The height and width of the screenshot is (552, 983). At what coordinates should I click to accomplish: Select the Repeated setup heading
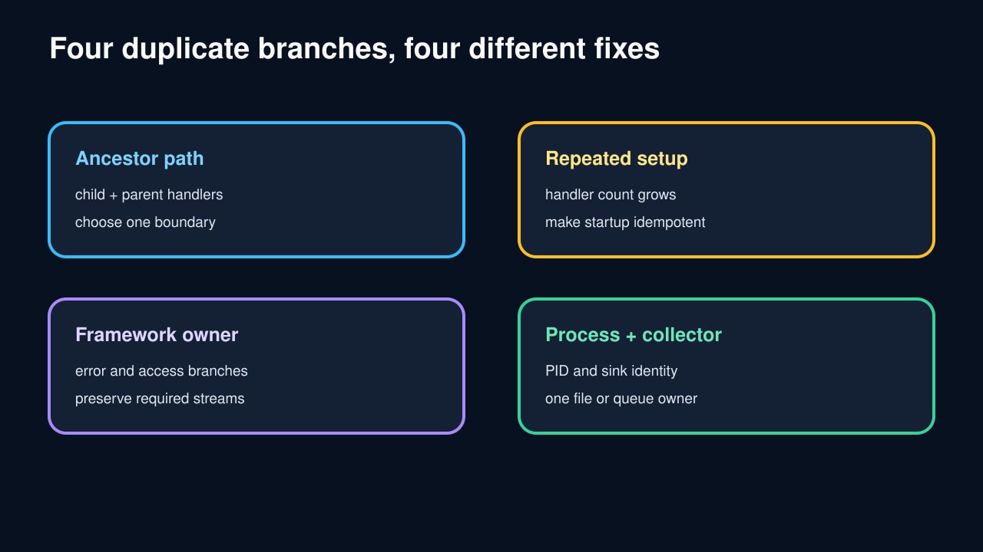coord(617,159)
